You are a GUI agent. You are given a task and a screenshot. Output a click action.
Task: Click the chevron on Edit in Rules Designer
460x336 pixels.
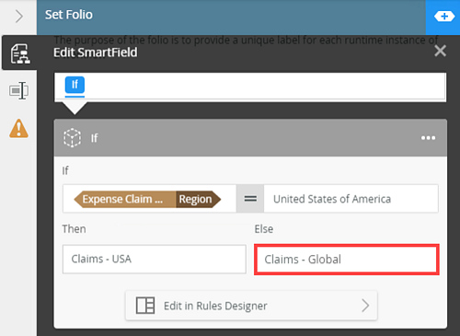pyautogui.click(x=365, y=306)
